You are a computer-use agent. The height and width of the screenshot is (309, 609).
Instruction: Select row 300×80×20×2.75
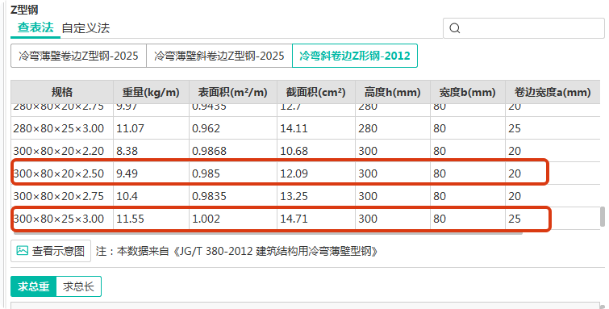(305, 196)
